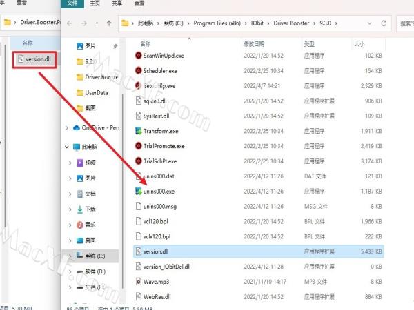This screenshot has height=310, width=414.
Task: Go up one folder level arrow
Action: click(109, 23)
